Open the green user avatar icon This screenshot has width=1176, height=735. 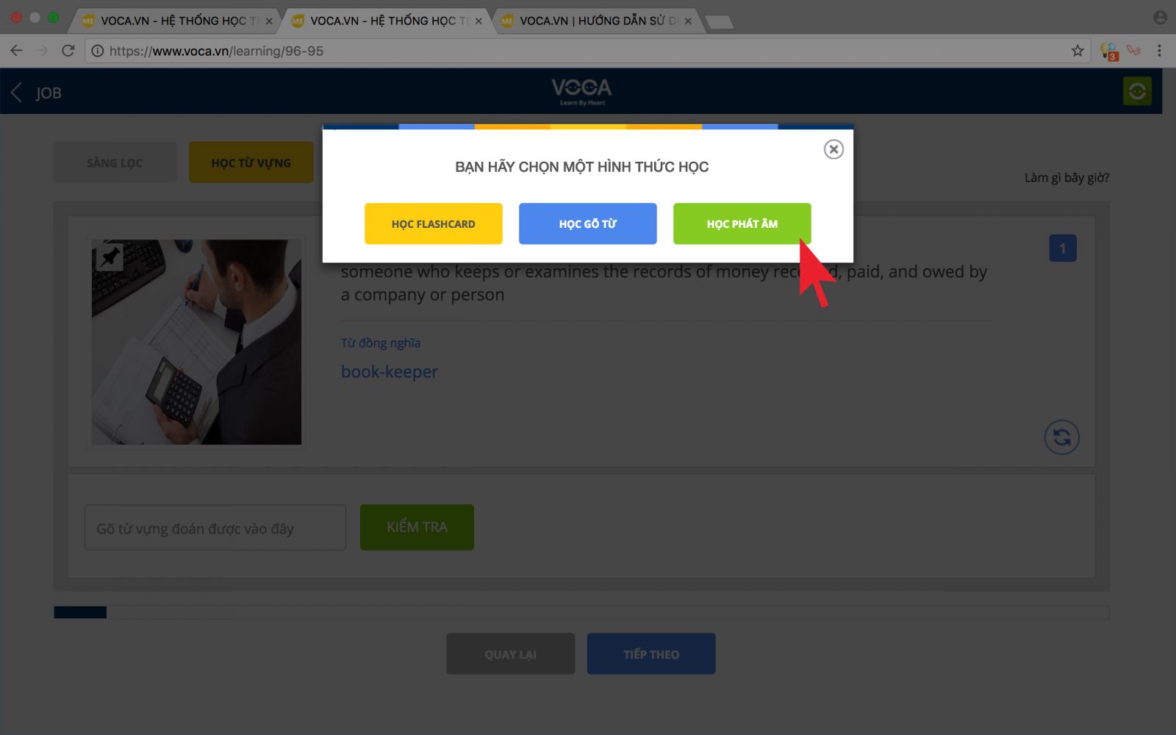(1137, 91)
